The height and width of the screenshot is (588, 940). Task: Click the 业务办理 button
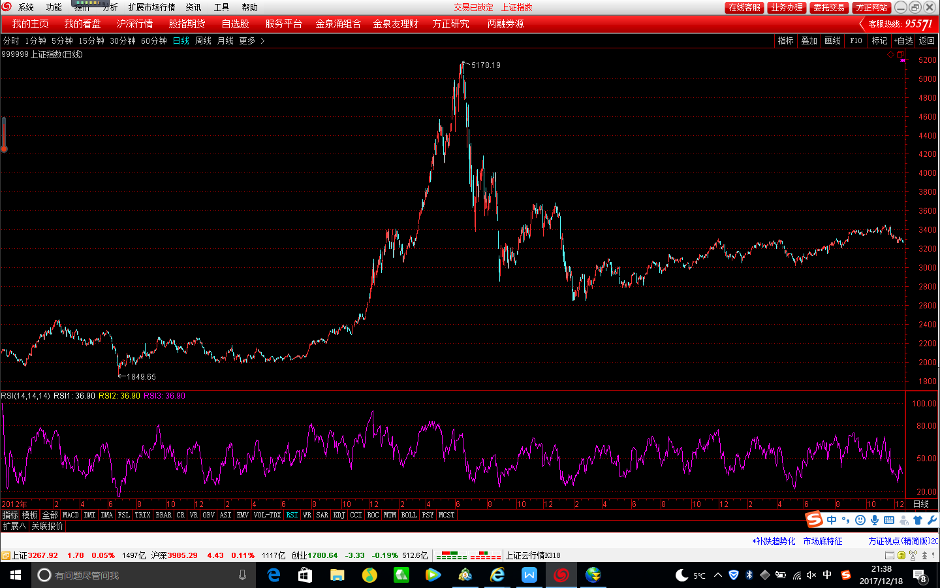[787, 7]
